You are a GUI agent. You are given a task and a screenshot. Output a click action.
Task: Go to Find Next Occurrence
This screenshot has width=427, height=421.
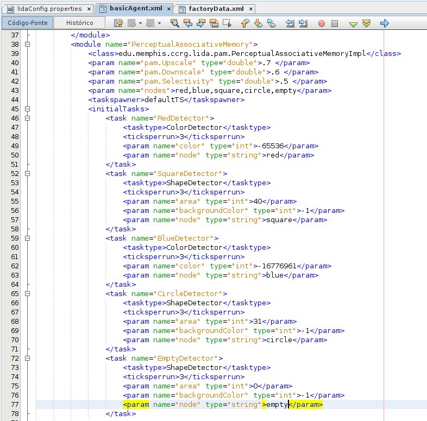click(200, 23)
